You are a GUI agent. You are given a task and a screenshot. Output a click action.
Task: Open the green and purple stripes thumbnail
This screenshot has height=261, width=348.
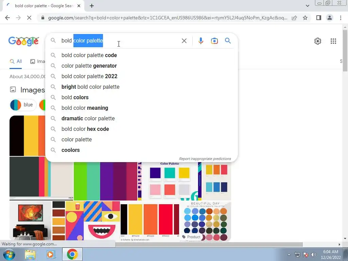(x=105, y=181)
